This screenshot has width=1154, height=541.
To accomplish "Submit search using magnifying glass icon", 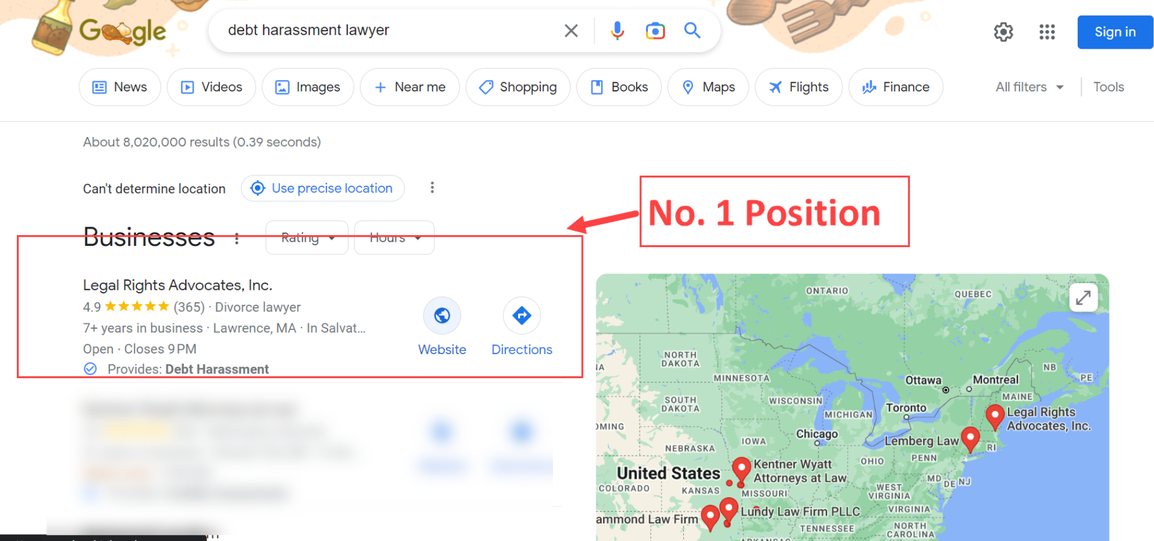I will coord(692,31).
